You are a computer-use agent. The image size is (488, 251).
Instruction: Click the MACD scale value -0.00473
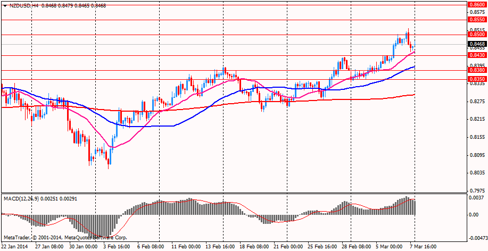point(477,238)
